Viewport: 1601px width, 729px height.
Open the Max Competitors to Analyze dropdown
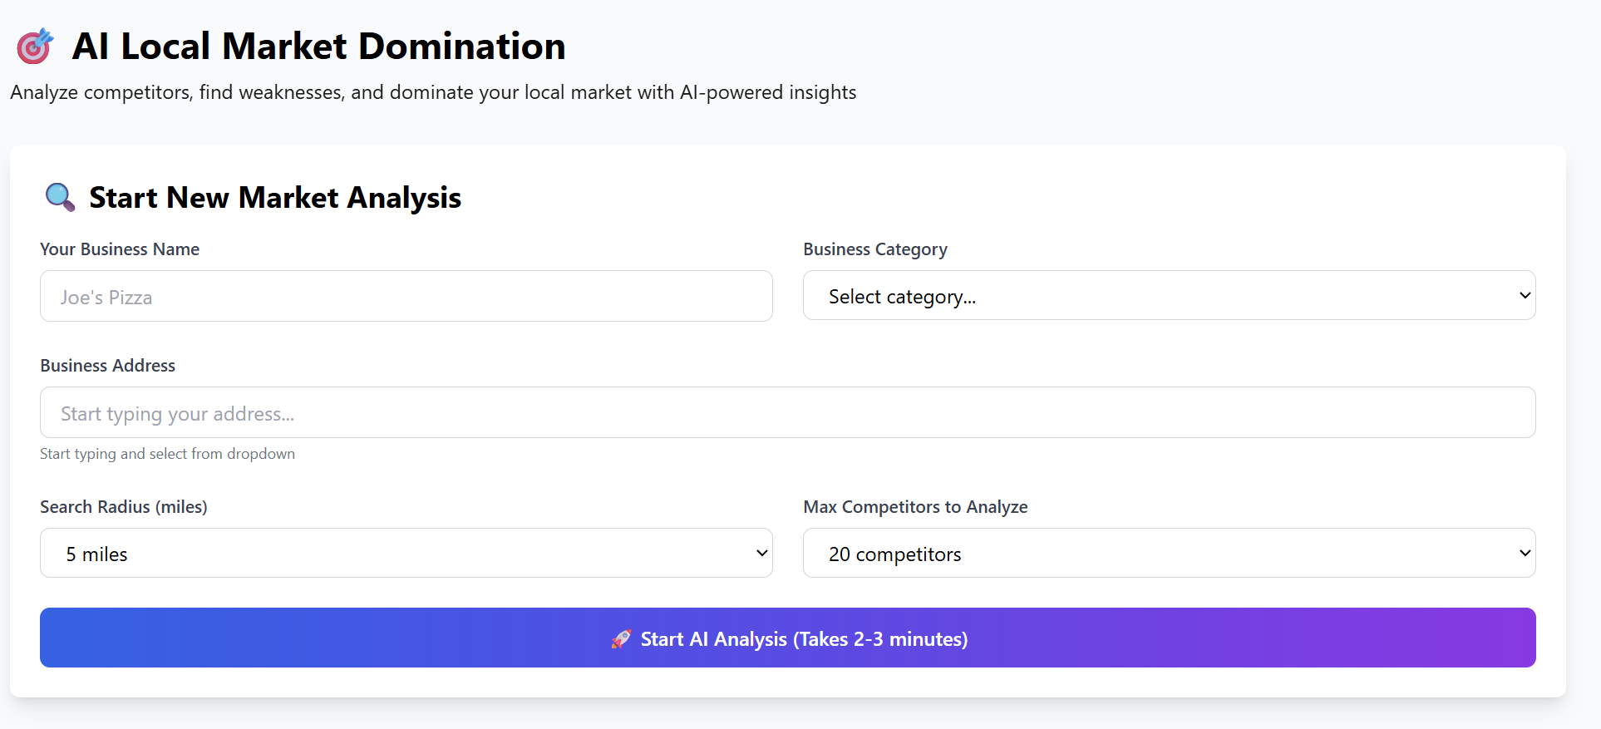1168,554
